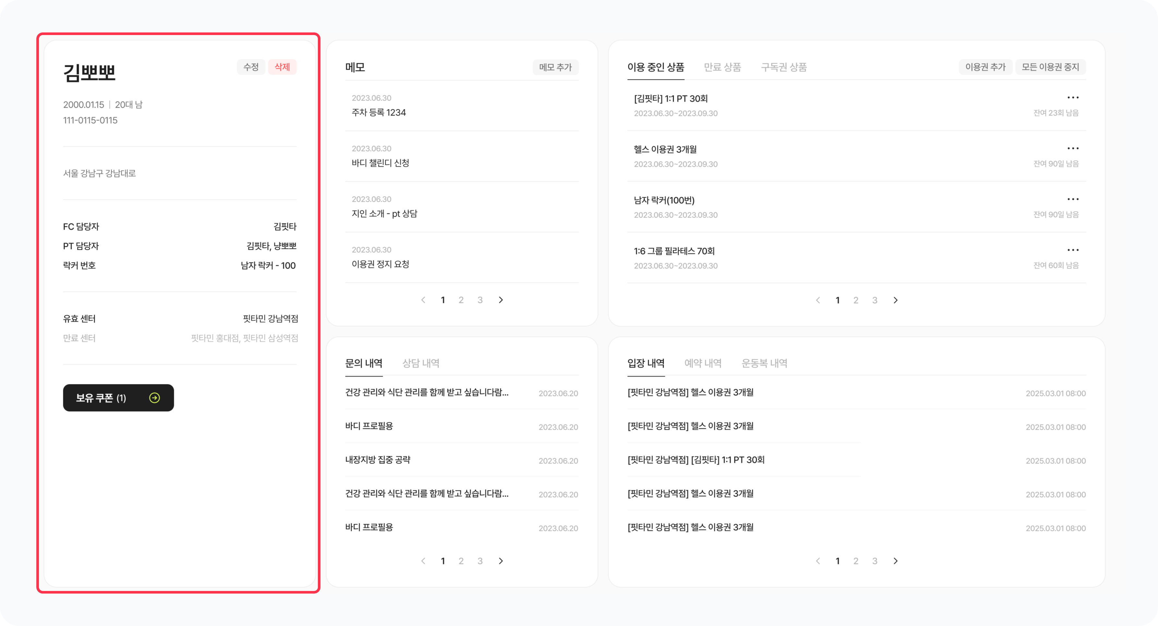Click 메모 추가 button

(555, 67)
